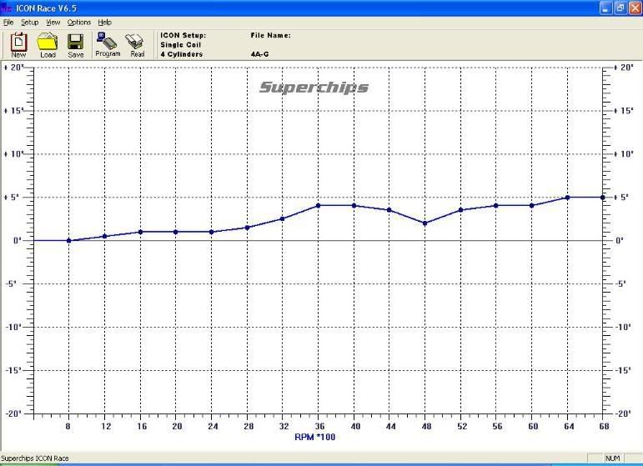Select the curve point at 2800 RPM

(x=248, y=228)
